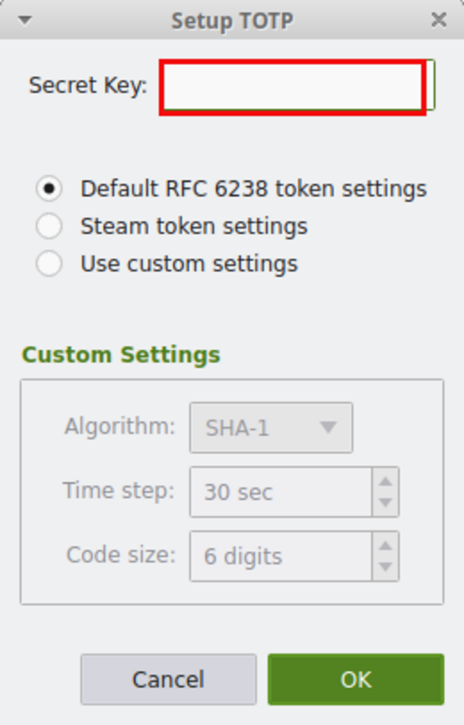Decrease Code size with the down arrow
This screenshot has width=464, height=725.
pyautogui.click(x=386, y=567)
